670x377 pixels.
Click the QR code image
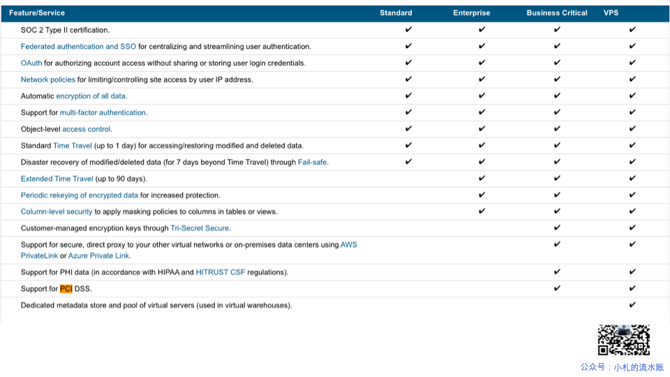coord(623,340)
